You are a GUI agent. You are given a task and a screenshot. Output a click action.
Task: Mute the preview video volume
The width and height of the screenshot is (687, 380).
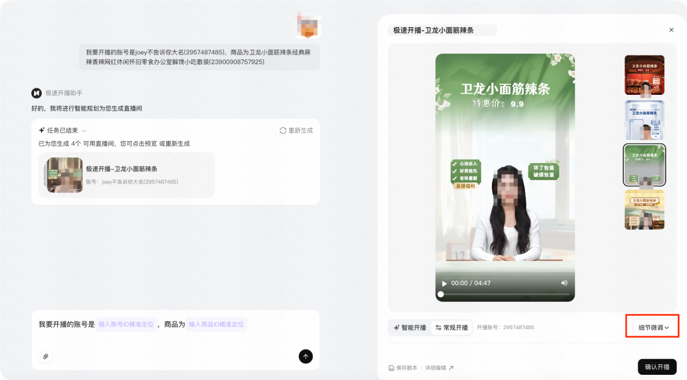[x=564, y=283]
